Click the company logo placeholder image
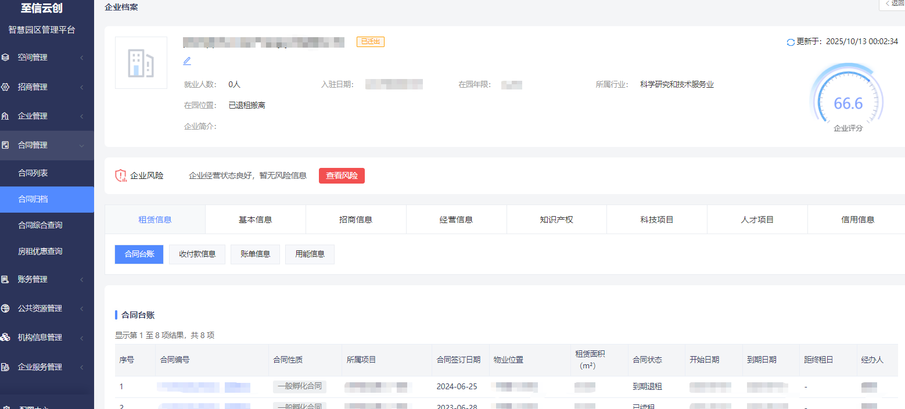 141,63
